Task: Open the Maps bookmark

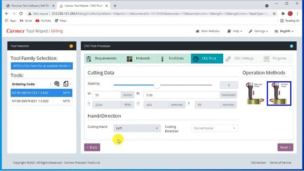Action: coord(61,20)
